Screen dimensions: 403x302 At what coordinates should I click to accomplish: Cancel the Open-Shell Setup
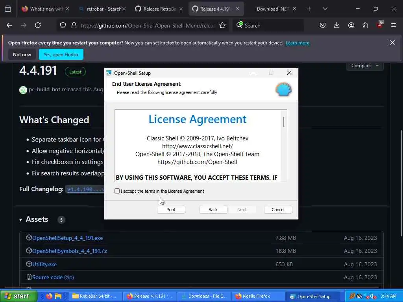click(278, 210)
